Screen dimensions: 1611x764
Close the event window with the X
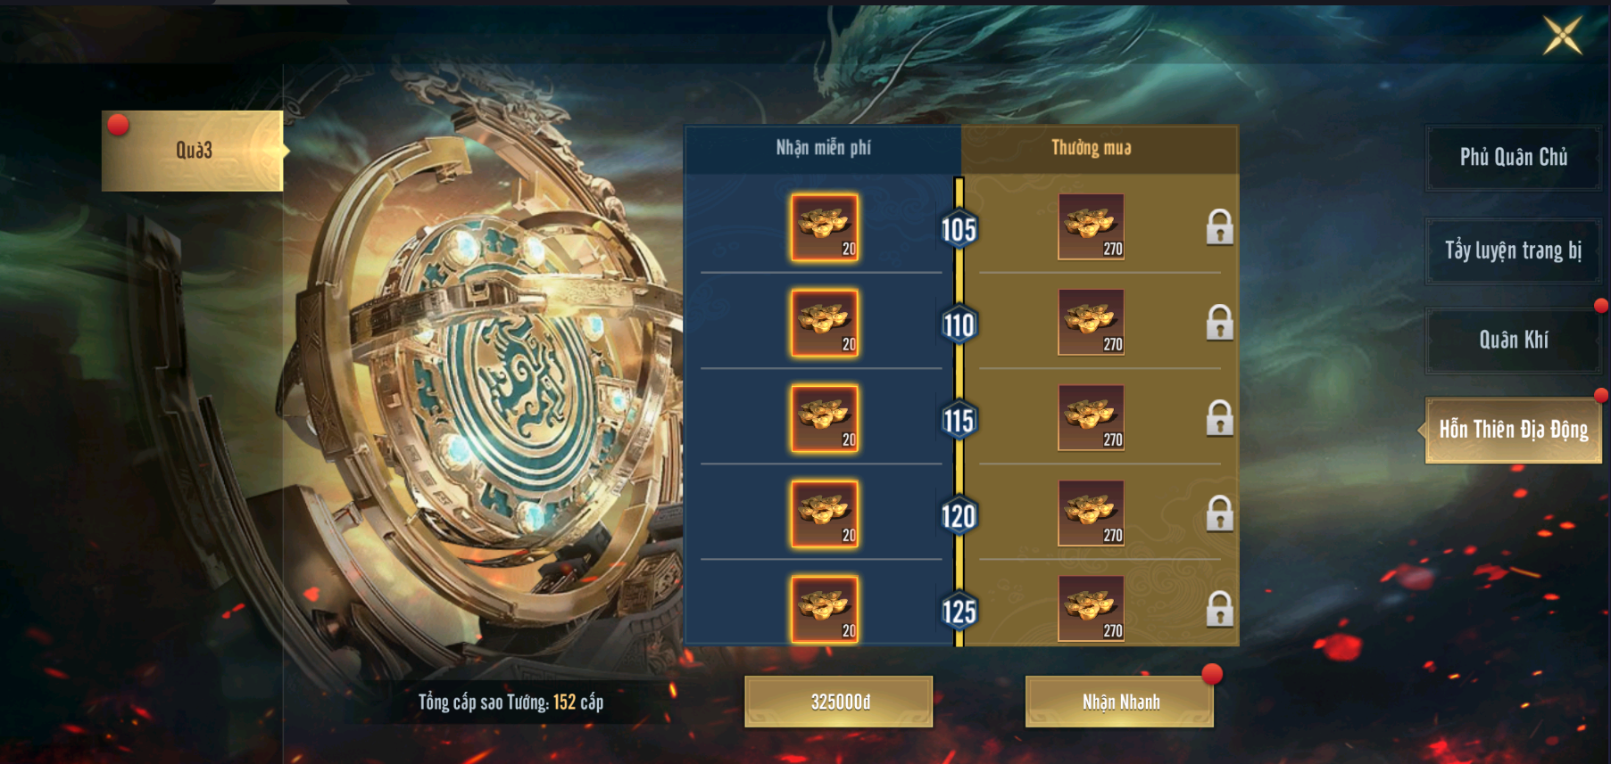[1563, 36]
